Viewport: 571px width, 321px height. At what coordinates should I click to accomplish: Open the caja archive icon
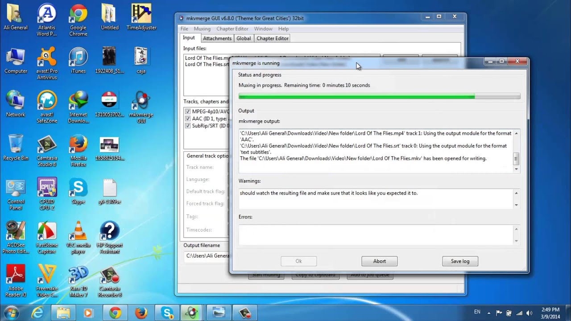click(141, 61)
